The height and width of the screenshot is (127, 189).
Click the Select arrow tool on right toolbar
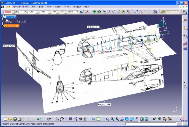[185, 28]
